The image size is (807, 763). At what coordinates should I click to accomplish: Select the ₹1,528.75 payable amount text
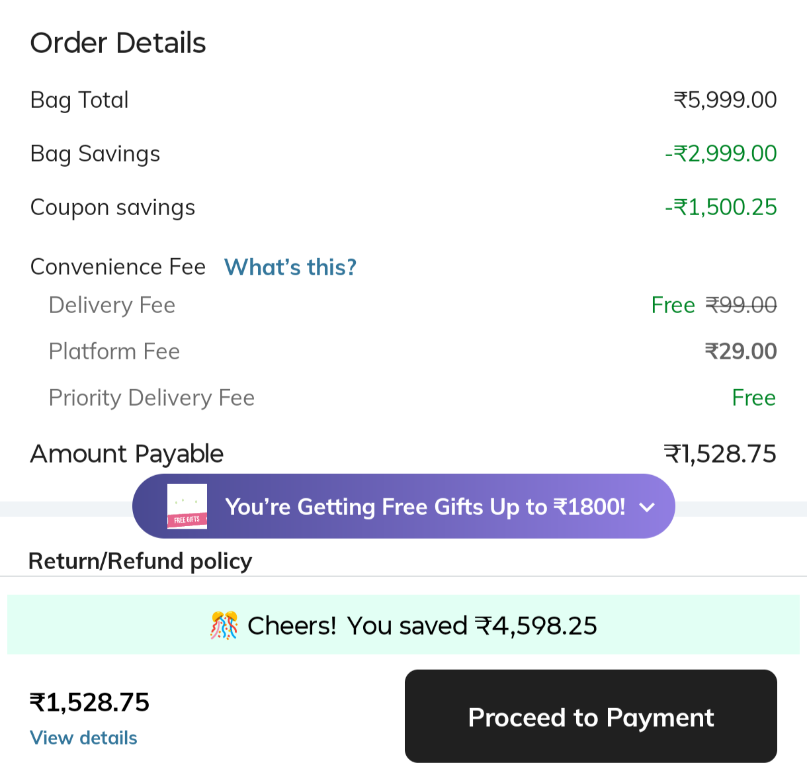click(x=89, y=701)
